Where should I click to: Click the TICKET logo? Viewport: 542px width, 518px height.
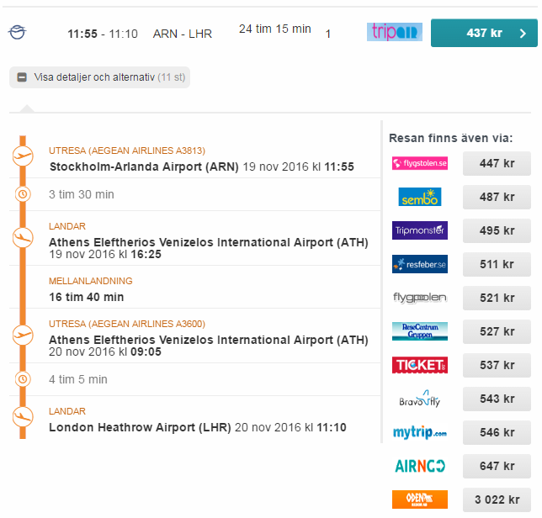[420, 365]
